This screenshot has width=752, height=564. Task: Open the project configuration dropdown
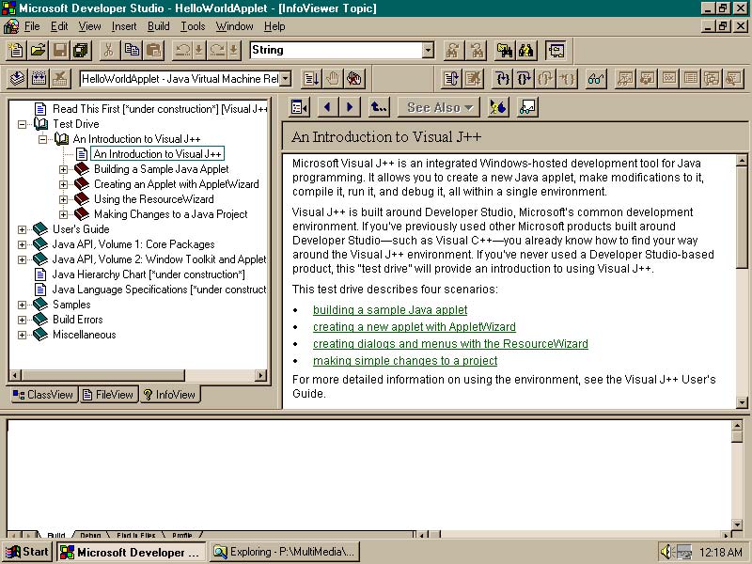pyautogui.click(x=286, y=79)
